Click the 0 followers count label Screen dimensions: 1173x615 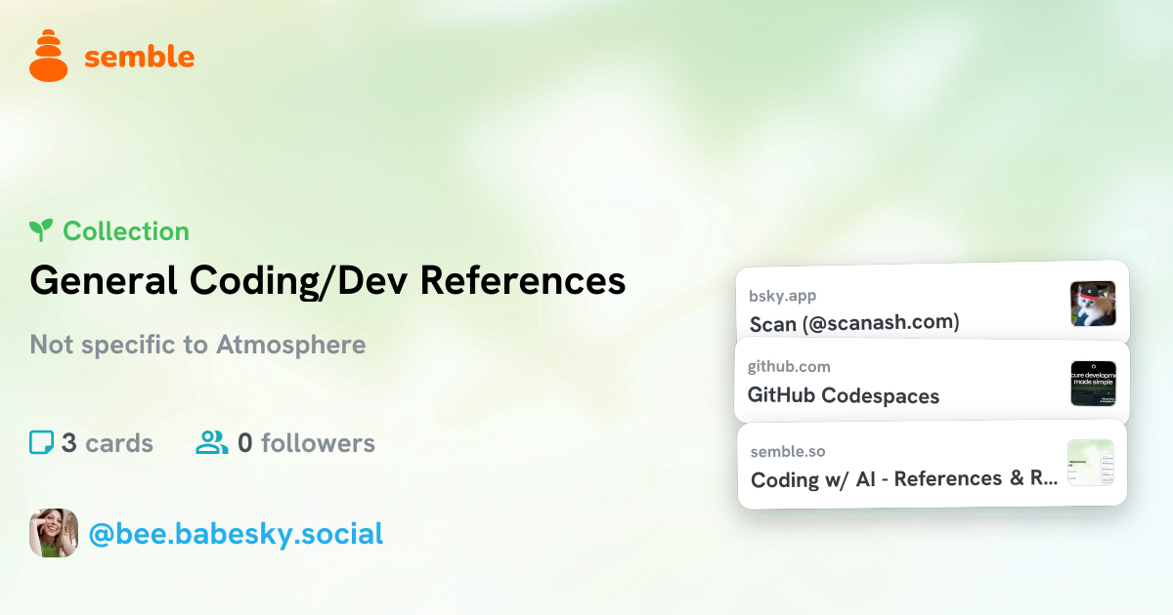coord(306,443)
